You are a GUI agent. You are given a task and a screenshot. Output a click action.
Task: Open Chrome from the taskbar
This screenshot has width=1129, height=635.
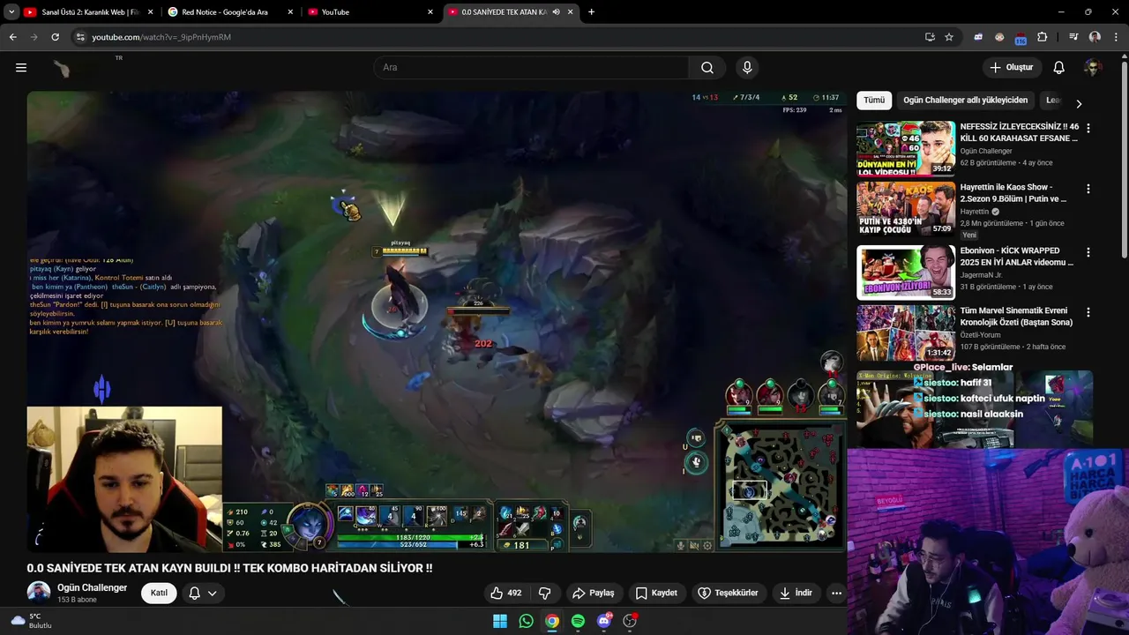[551, 621]
